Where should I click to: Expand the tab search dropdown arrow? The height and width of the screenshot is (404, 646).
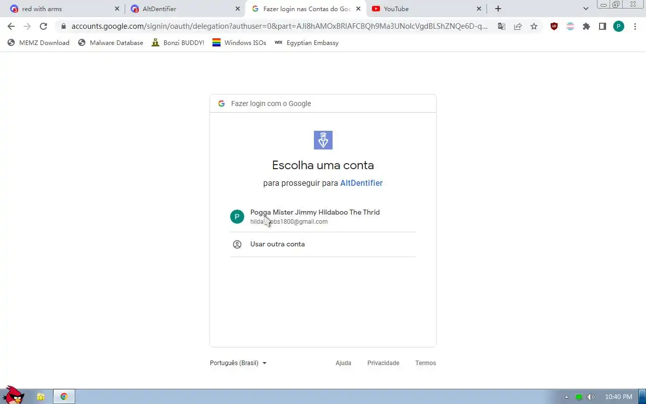pos(586,9)
